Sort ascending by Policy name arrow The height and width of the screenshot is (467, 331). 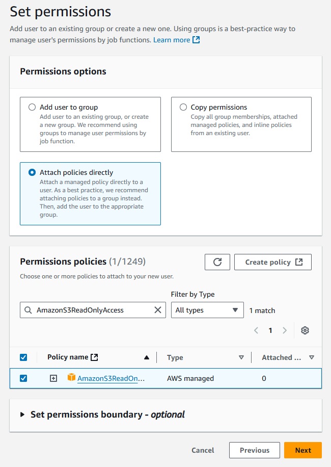tap(147, 358)
